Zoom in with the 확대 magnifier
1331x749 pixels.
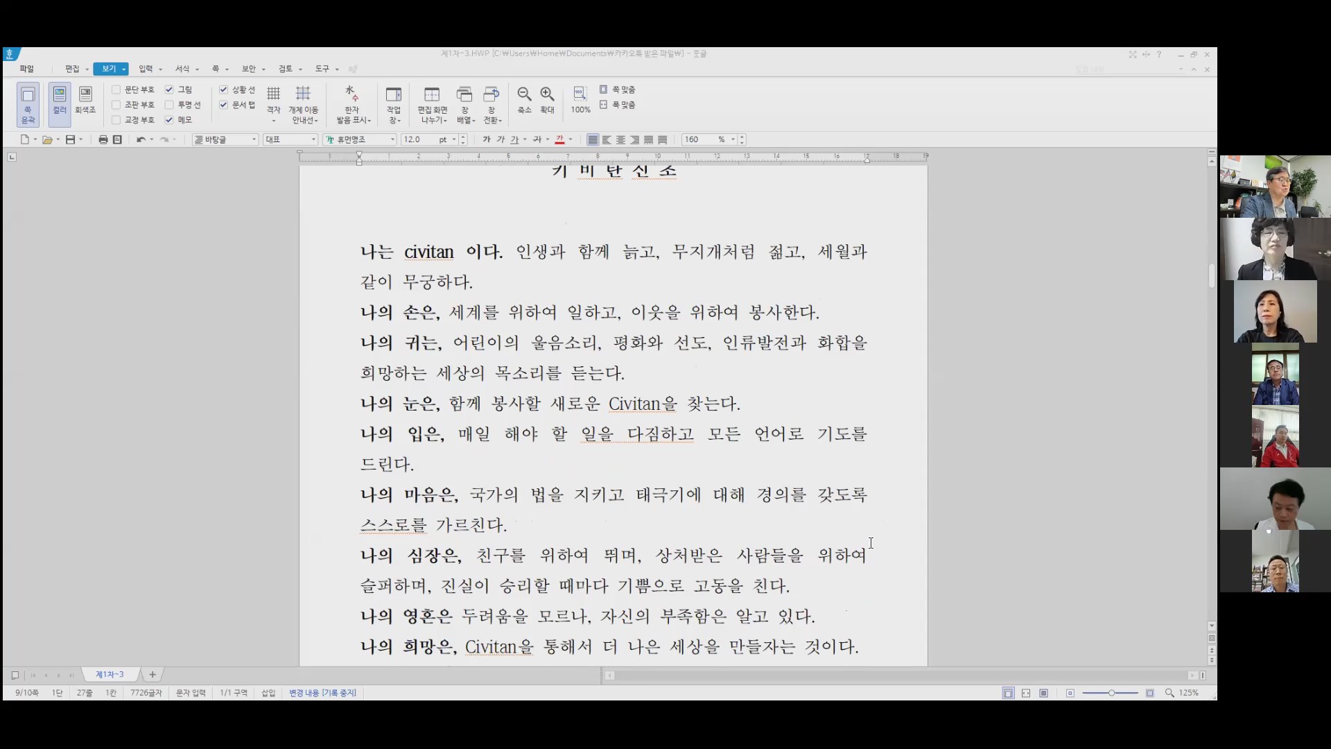[548, 101]
